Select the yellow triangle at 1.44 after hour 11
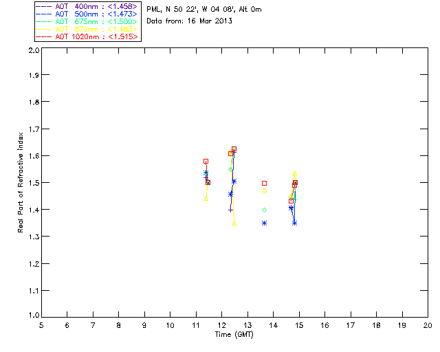 pos(206,199)
